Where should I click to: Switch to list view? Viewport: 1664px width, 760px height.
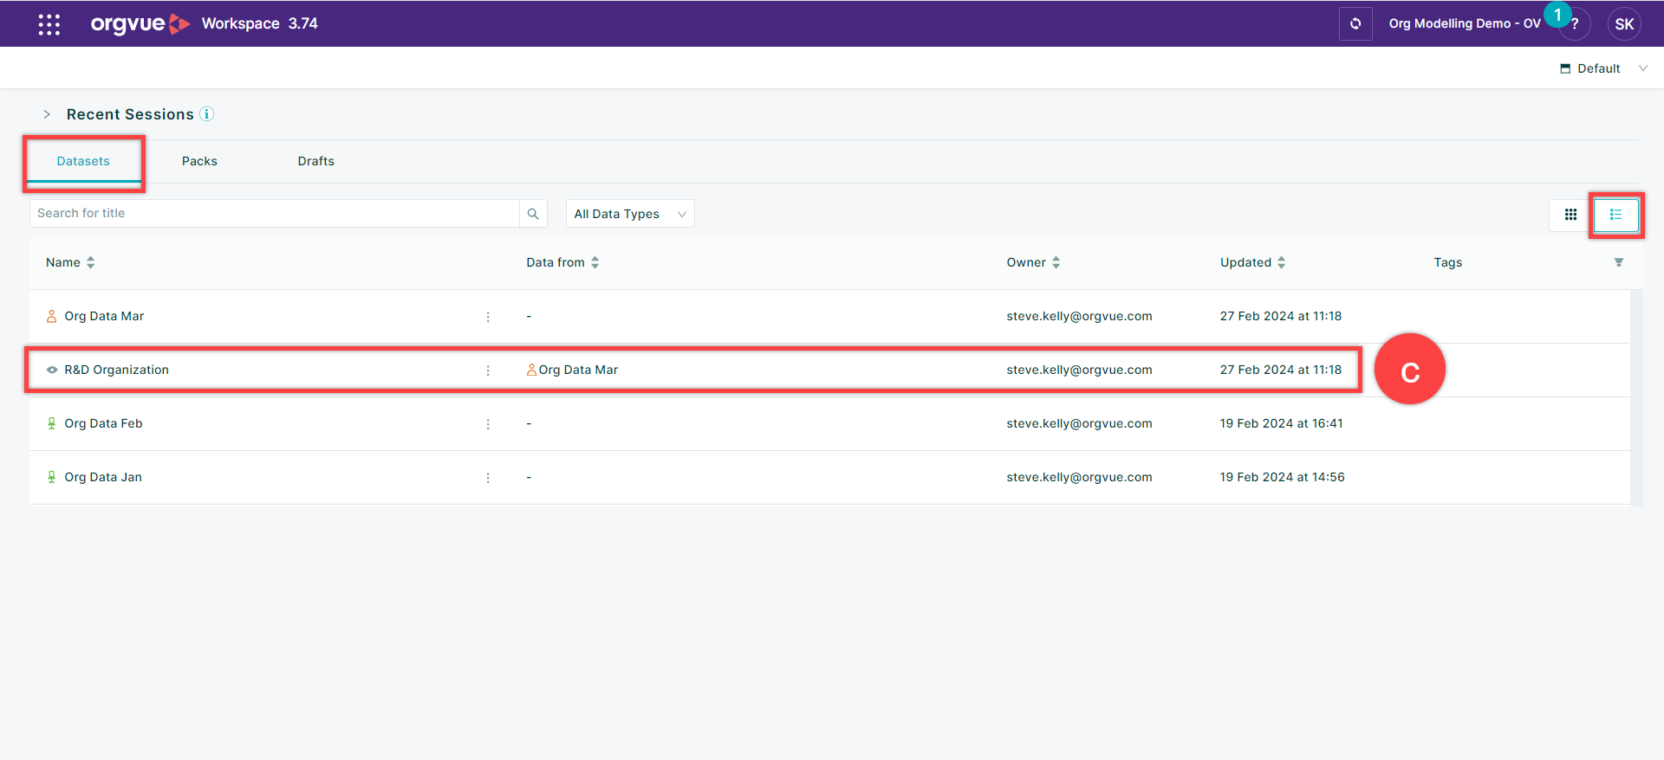point(1616,215)
